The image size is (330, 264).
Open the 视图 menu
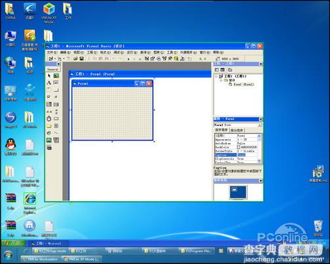coord(79,53)
